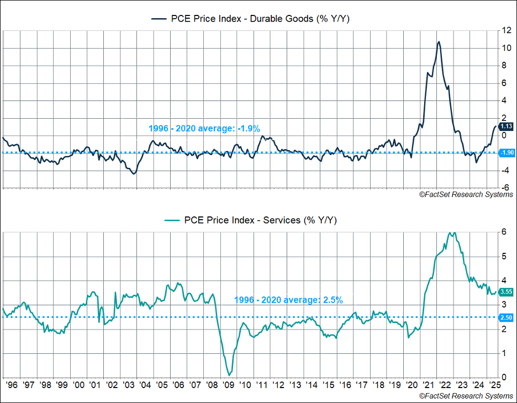517x403 pixels.
Task: Open the bottom chart FactSet Research Systems credit
Action: coord(466,396)
